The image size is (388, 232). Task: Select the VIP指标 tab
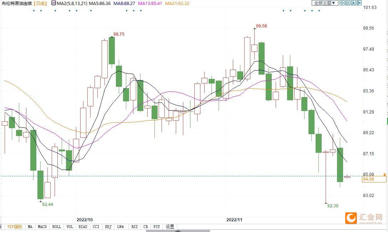(x=15, y=227)
